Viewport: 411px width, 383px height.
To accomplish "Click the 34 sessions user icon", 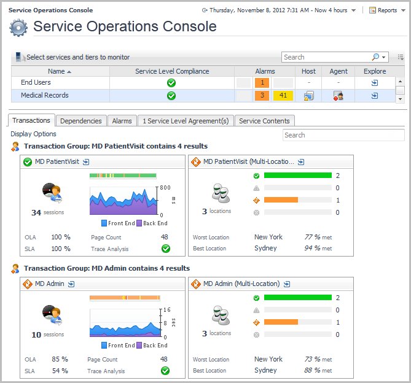I will [52, 193].
